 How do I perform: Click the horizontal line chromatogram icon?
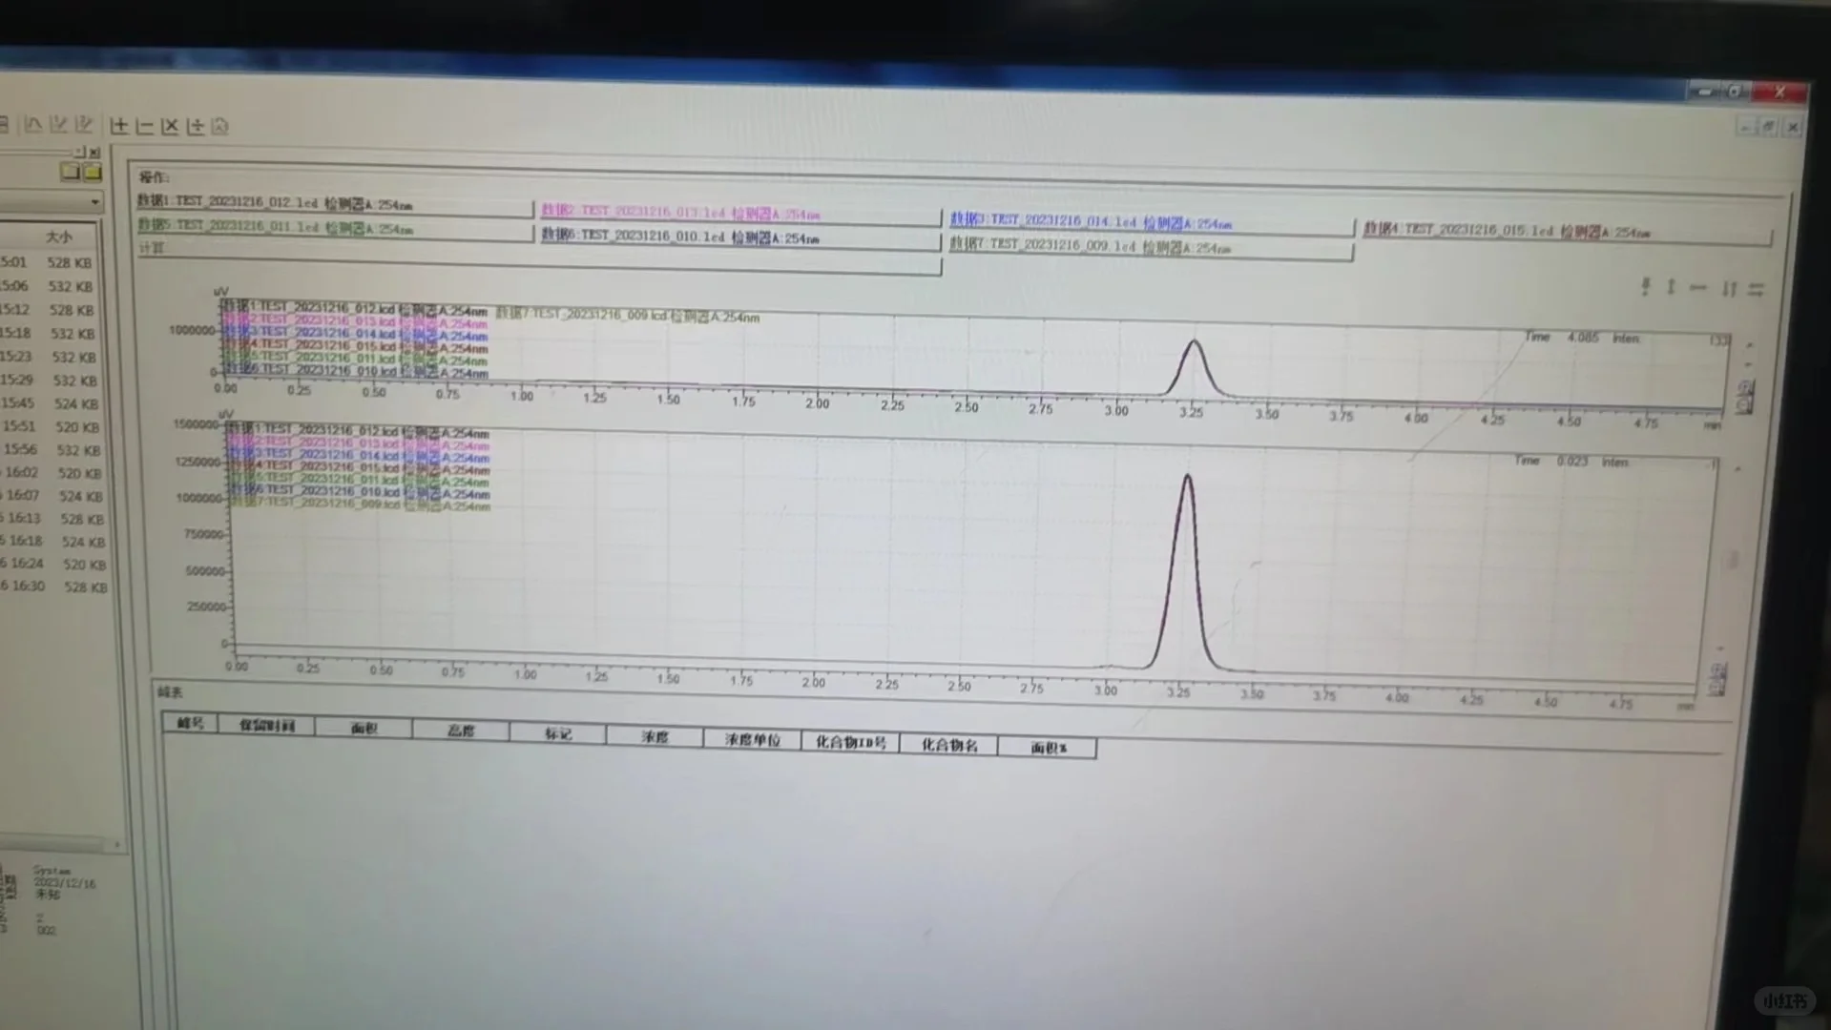point(1697,287)
